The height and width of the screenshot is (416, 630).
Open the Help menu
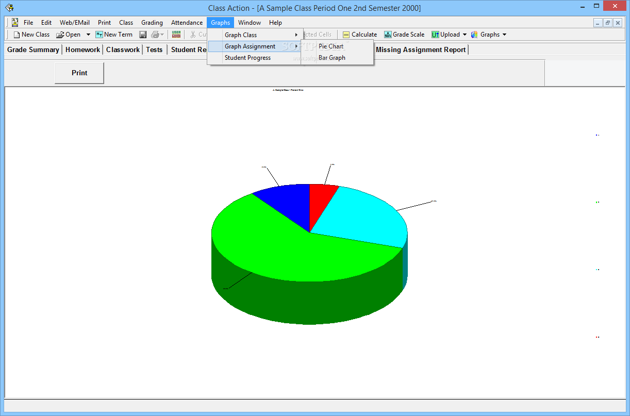pos(275,23)
